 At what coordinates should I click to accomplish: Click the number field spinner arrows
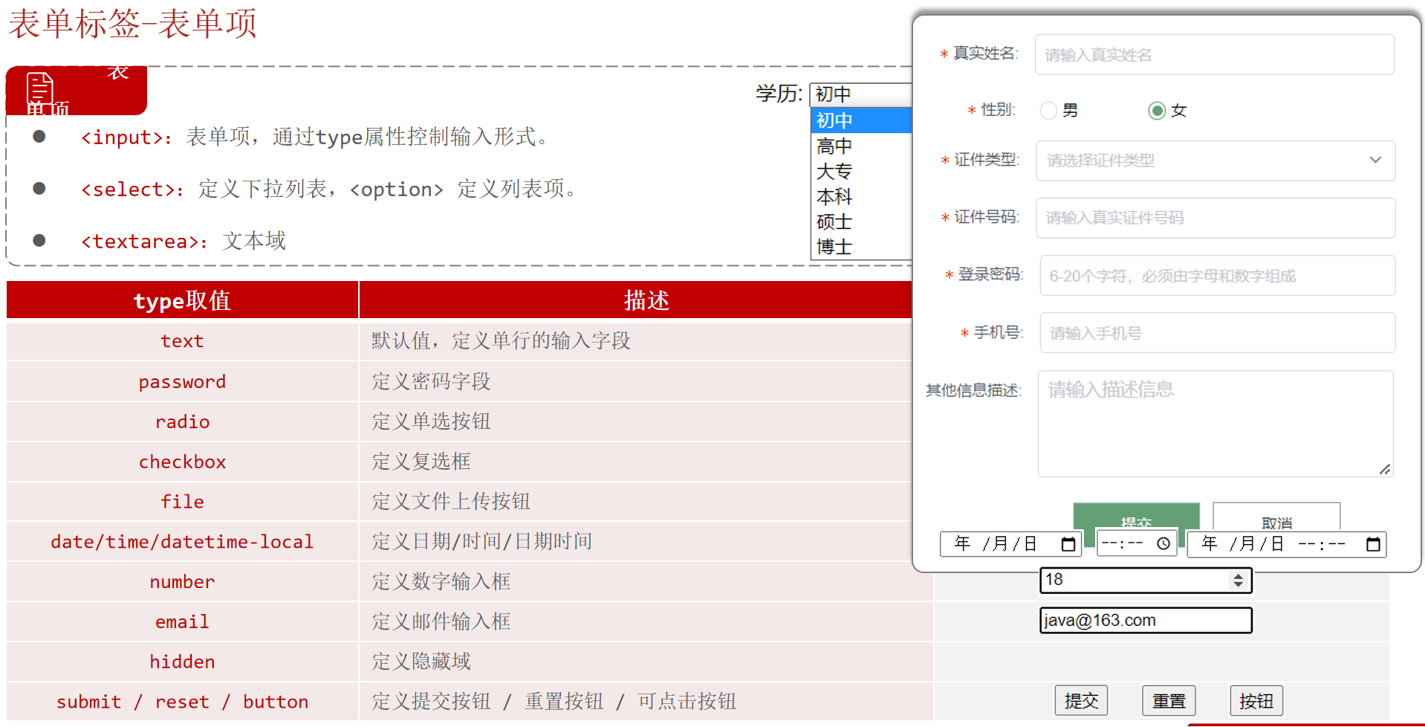point(1238,581)
